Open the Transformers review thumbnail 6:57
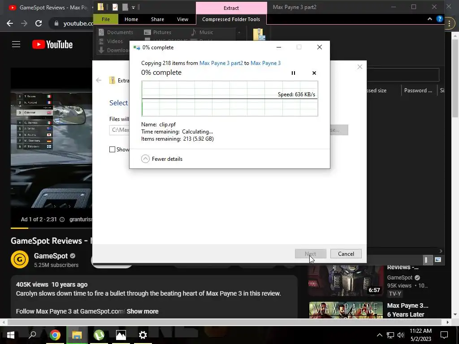The width and height of the screenshot is (459, 344). (x=346, y=280)
